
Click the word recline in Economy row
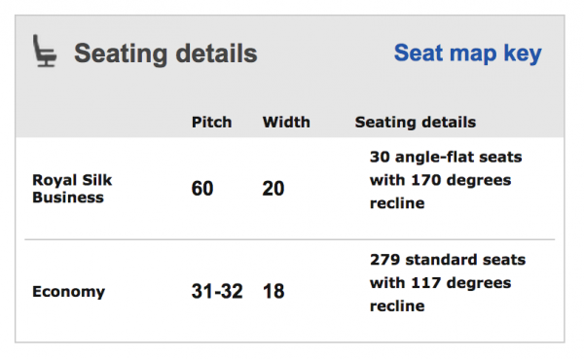click(397, 306)
